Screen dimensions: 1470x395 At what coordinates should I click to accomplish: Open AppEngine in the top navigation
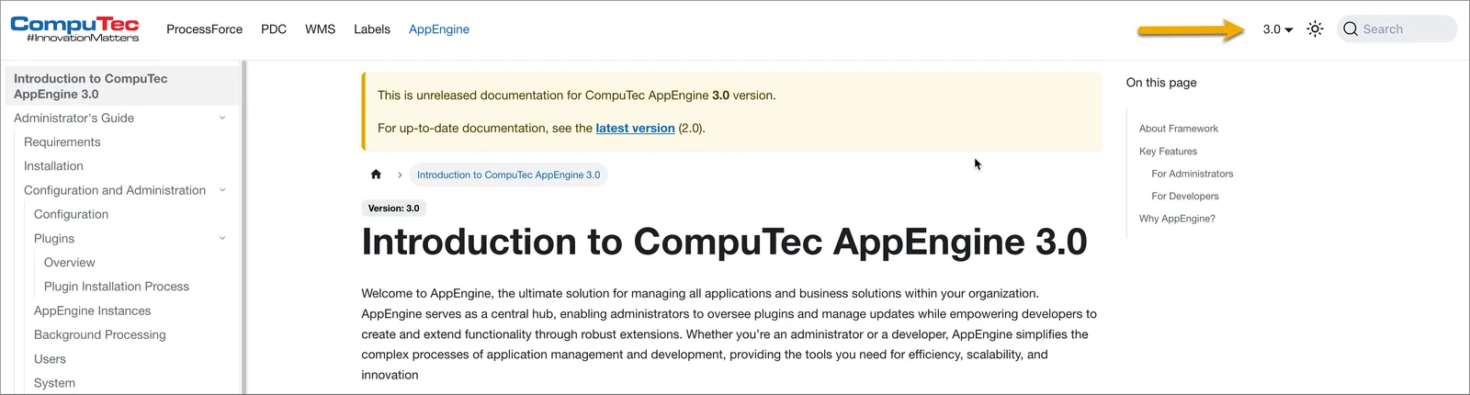(x=439, y=29)
